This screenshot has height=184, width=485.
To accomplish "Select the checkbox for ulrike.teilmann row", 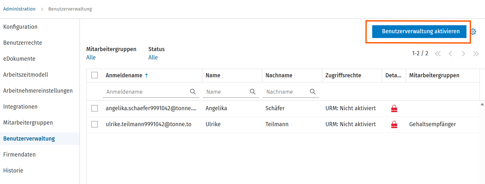I will pyautogui.click(x=95, y=124).
